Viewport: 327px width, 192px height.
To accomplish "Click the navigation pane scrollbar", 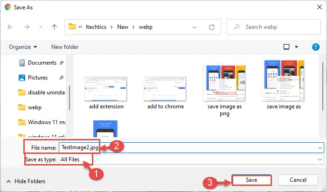I will (69, 98).
